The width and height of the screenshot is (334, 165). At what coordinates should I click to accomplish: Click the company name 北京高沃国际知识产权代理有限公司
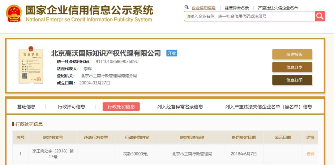click(106, 53)
